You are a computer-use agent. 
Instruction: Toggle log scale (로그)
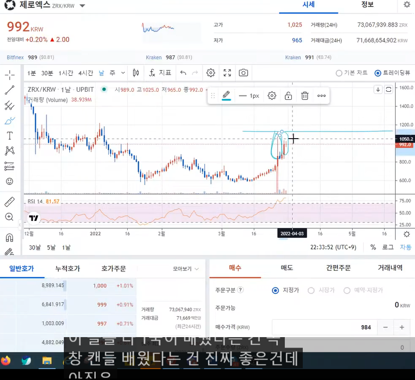coord(388,247)
